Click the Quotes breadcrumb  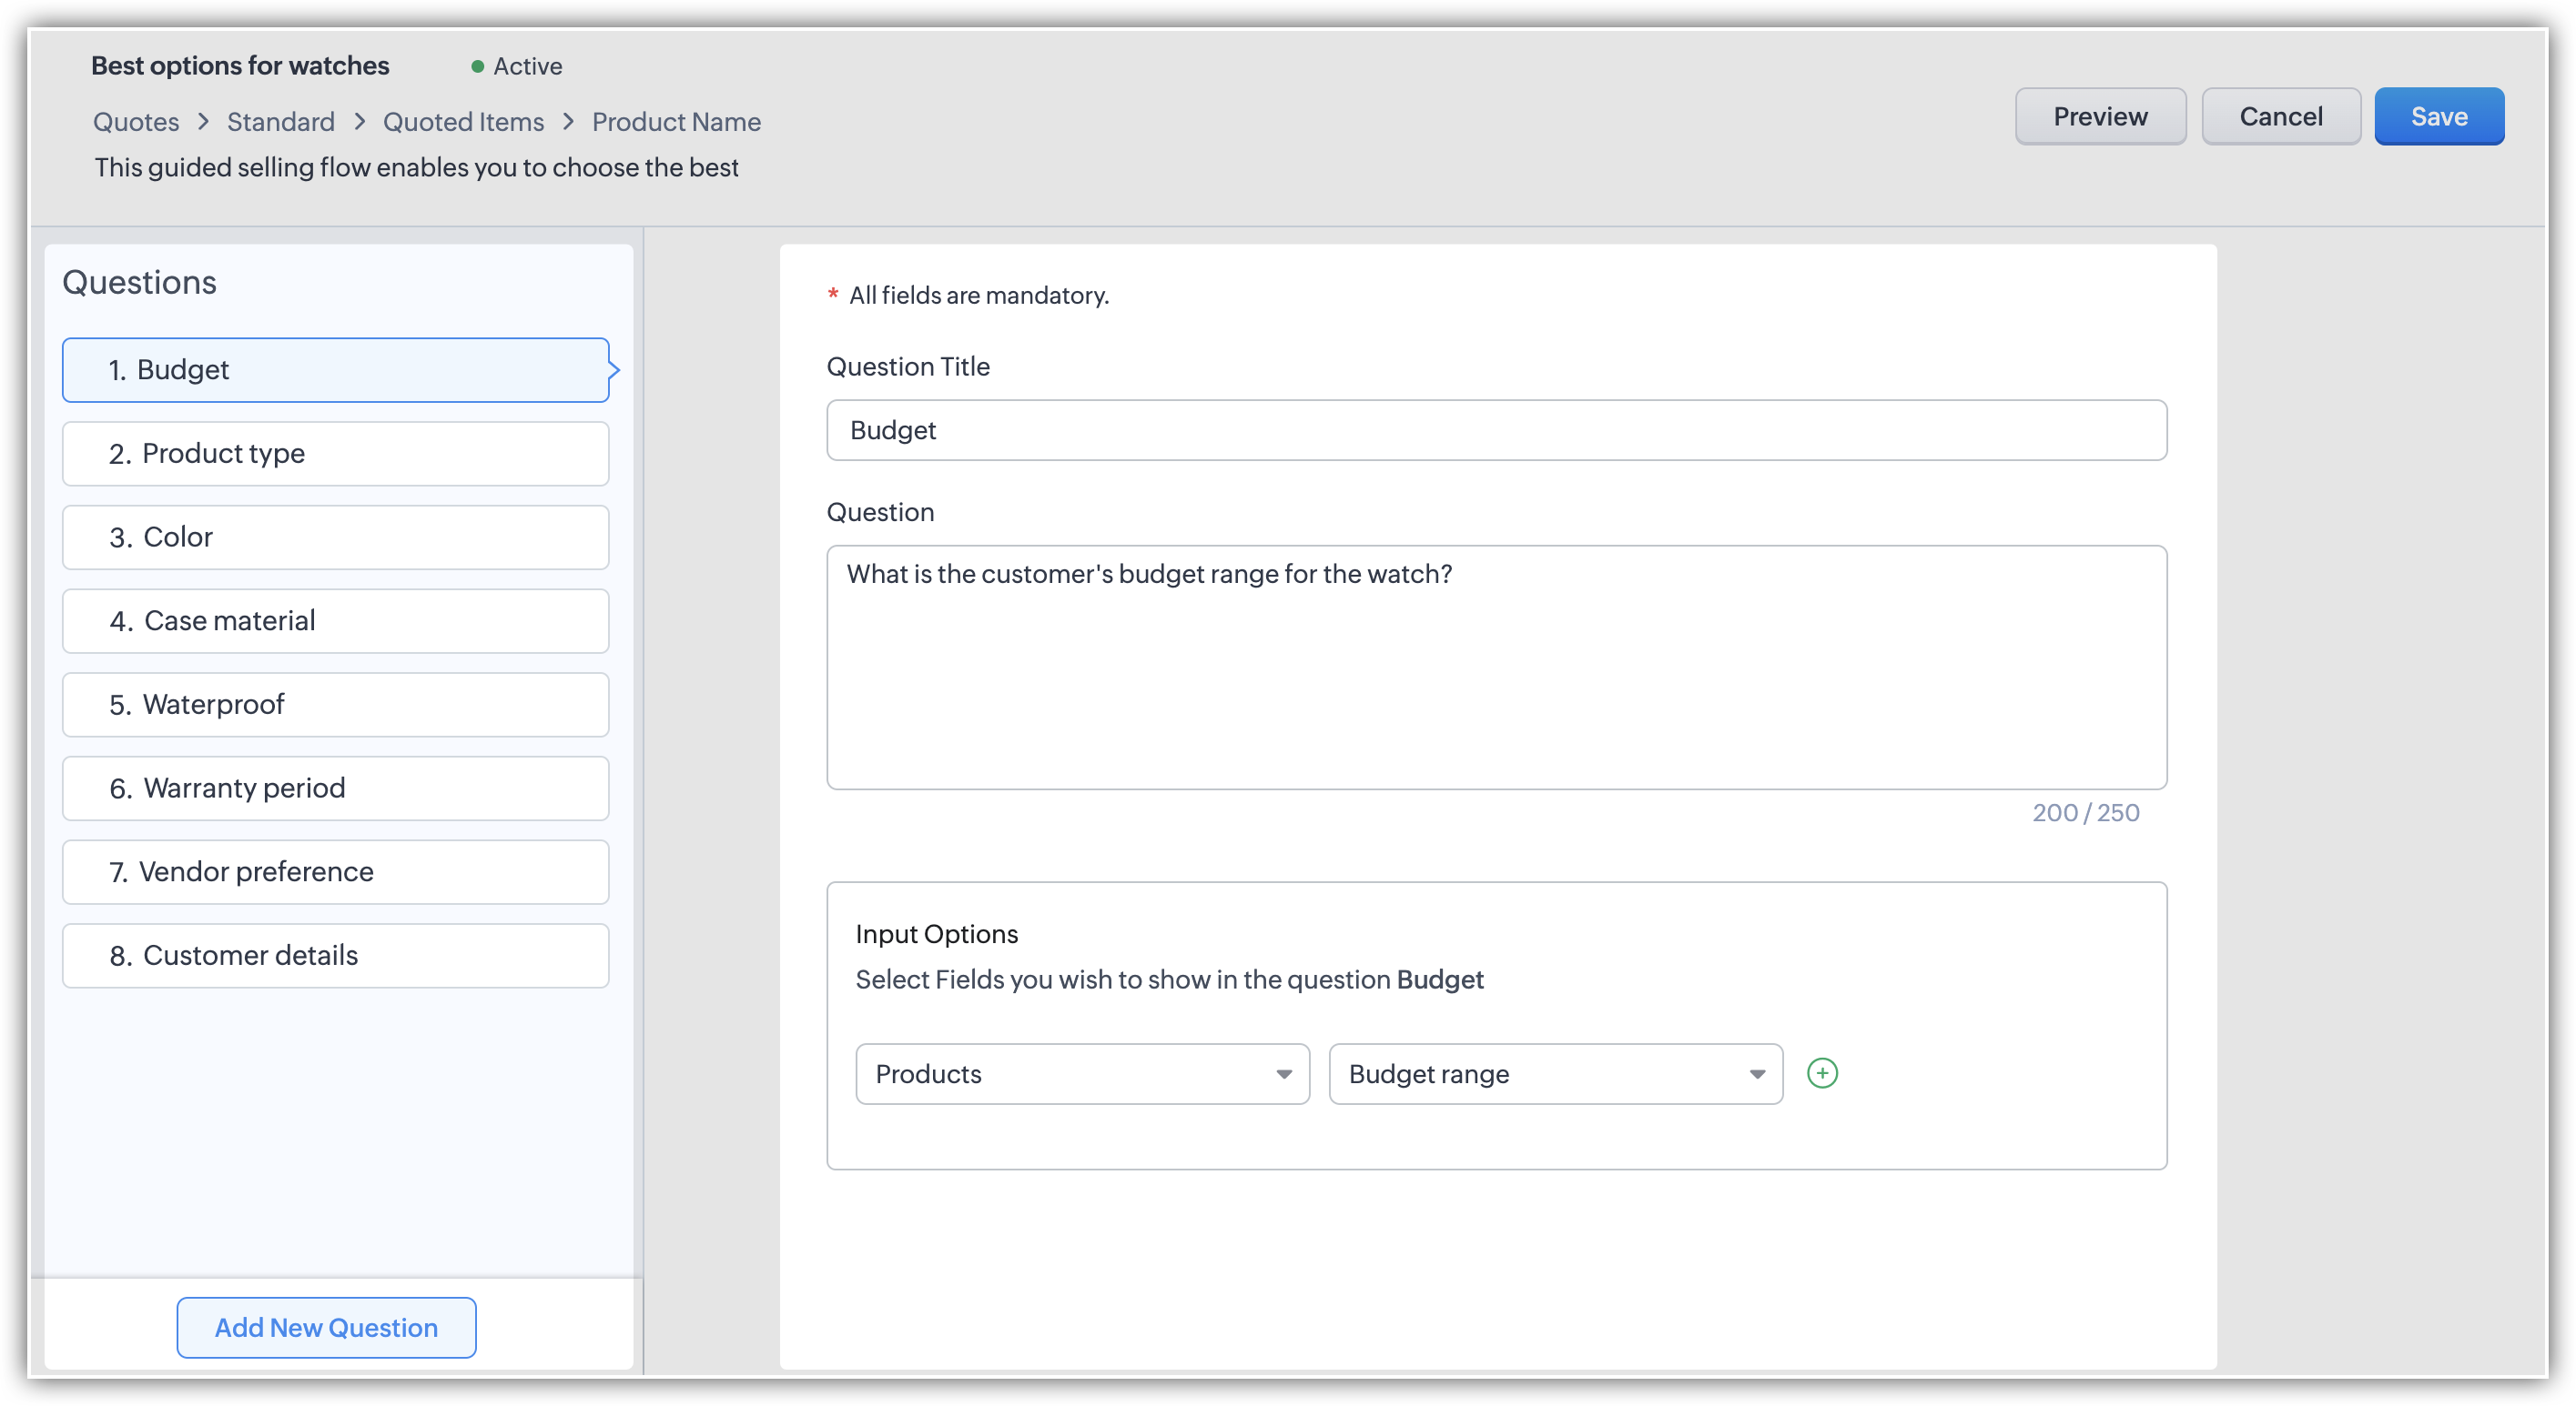[x=136, y=122]
